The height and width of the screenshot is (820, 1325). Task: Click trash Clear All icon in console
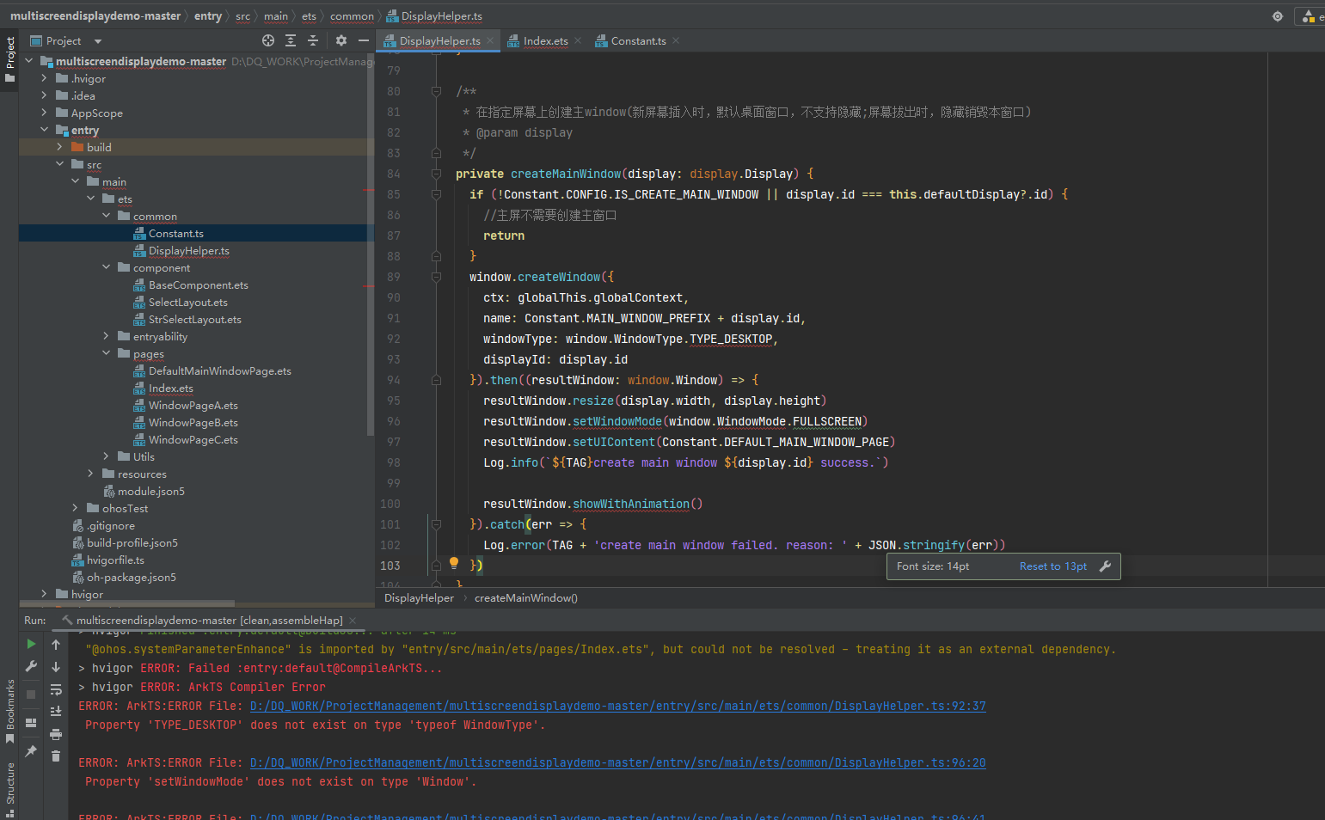(x=56, y=756)
